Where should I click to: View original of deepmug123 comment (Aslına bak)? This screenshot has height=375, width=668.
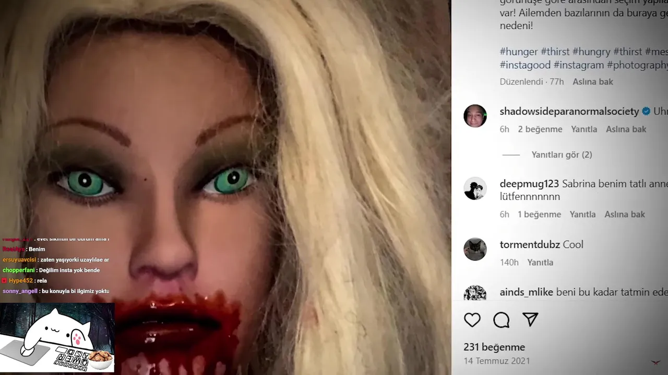(x=625, y=215)
